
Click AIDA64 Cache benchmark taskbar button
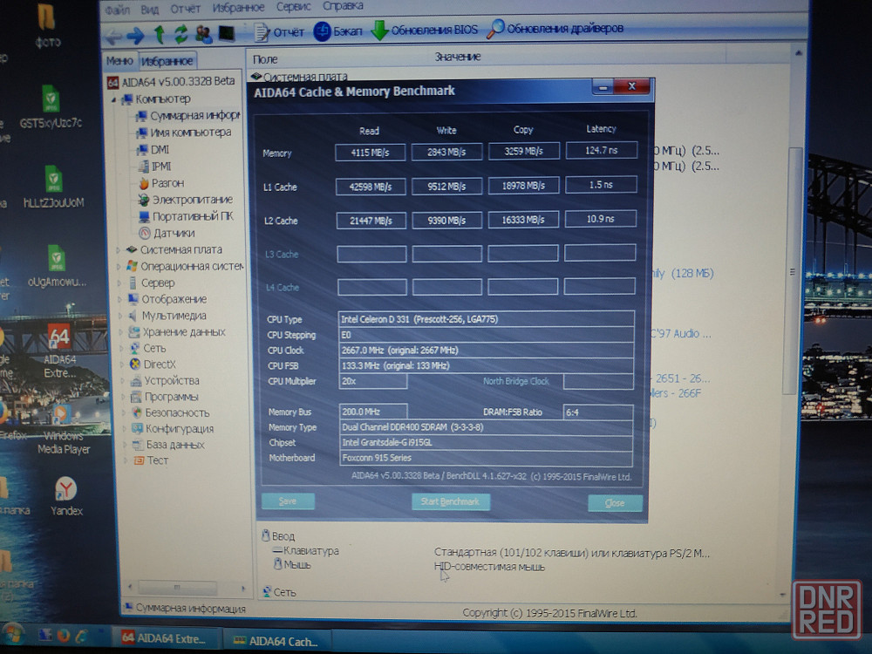(x=277, y=640)
